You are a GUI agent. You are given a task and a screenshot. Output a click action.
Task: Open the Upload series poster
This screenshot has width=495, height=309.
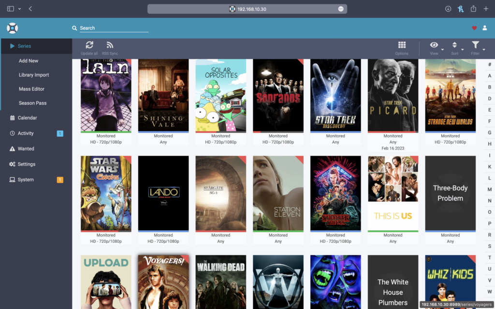[x=106, y=282]
